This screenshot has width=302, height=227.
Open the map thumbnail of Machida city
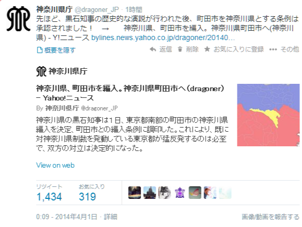coord(268,115)
